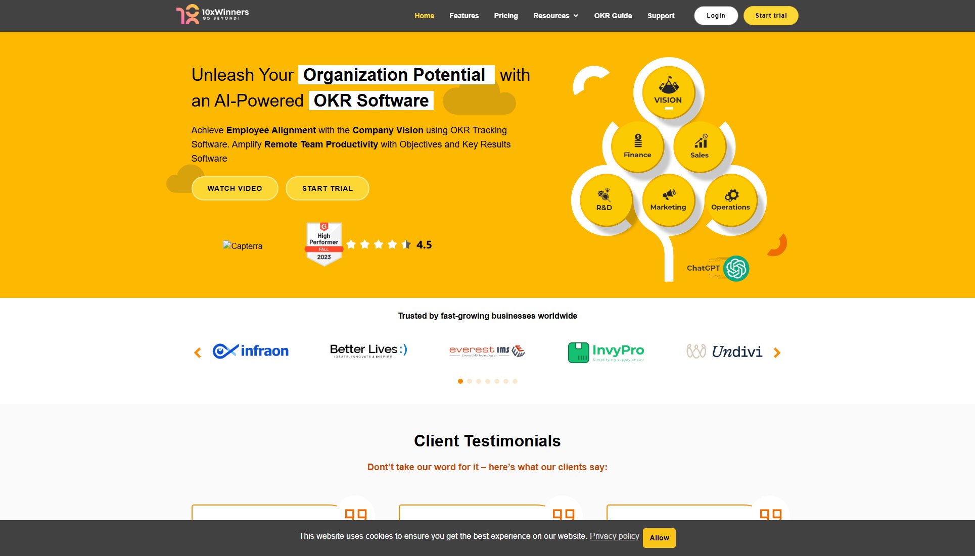975x556 pixels.
Task: Open the OKR Guide page
Action: (x=613, y=16)
